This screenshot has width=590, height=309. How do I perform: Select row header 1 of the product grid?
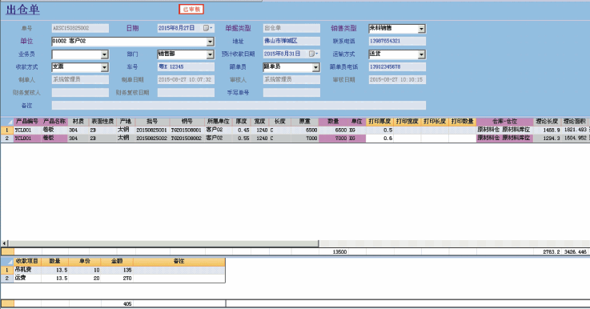[x=7, y=130]
